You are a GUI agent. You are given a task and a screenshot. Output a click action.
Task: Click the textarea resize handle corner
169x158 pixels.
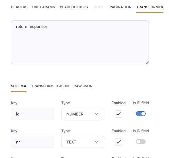click(147, 63)
